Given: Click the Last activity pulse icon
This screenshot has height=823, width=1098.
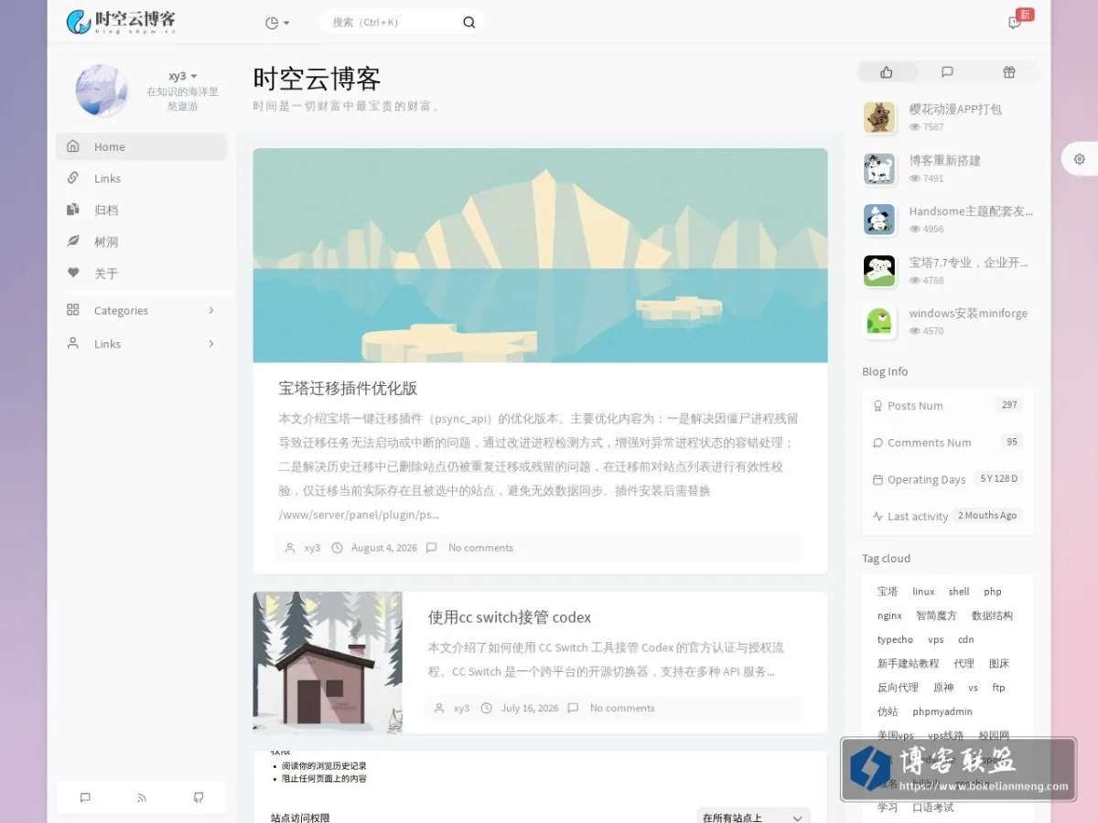Looking at the screenshot, I should pos(877,517).
